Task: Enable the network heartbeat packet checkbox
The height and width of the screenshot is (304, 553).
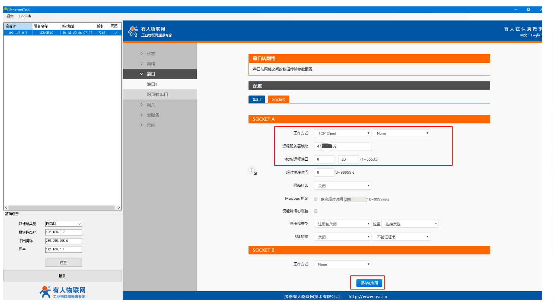Action: [316, 211]
